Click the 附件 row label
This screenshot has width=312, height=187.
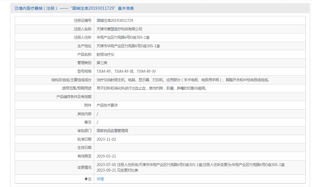coord(88,105)
